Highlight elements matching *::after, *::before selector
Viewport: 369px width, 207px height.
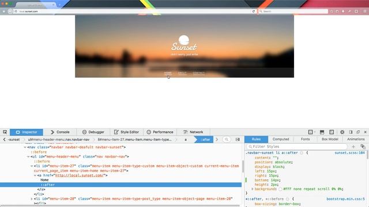click(287, 199)
